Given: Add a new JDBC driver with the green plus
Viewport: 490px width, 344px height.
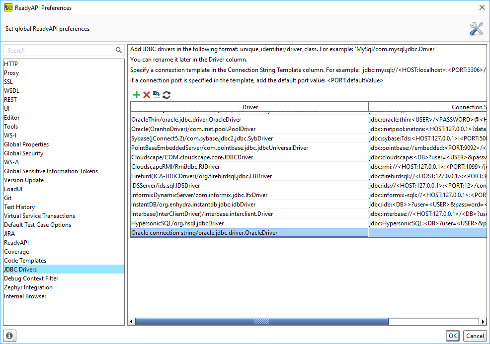Looking at the screenshot, I should click(x=137, y=95).
